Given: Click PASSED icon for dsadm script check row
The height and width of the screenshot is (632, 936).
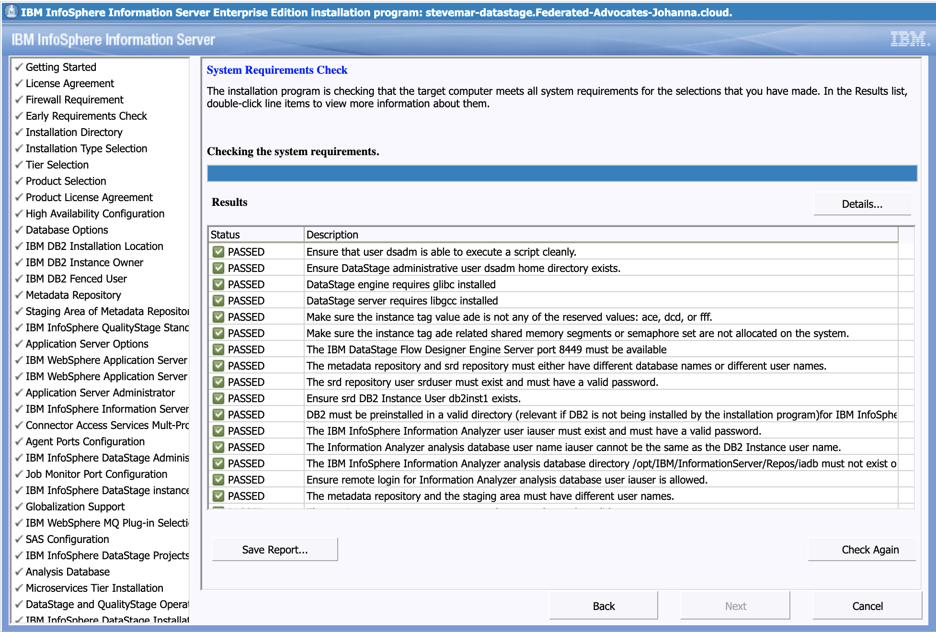Looking at the screenshot, I should pyautogui.click(x=218, y=252).
